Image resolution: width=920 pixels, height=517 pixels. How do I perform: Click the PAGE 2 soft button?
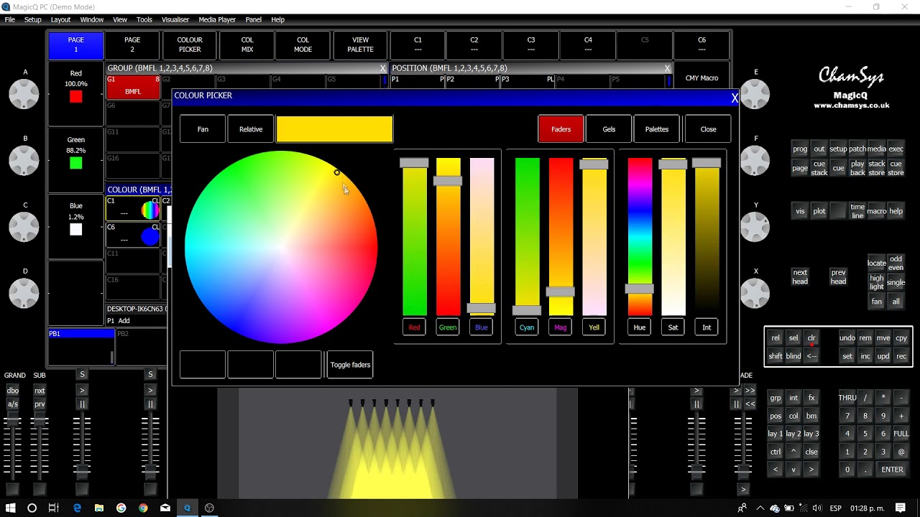coord(132,45)
